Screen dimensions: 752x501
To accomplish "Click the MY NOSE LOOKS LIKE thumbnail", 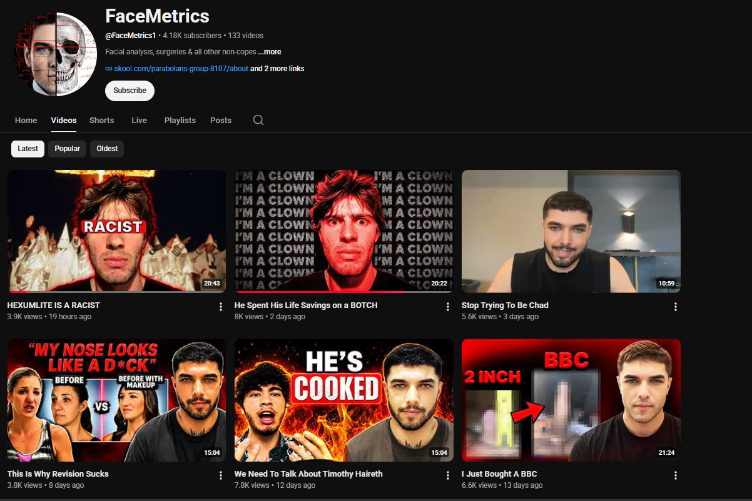I will 116,400.
